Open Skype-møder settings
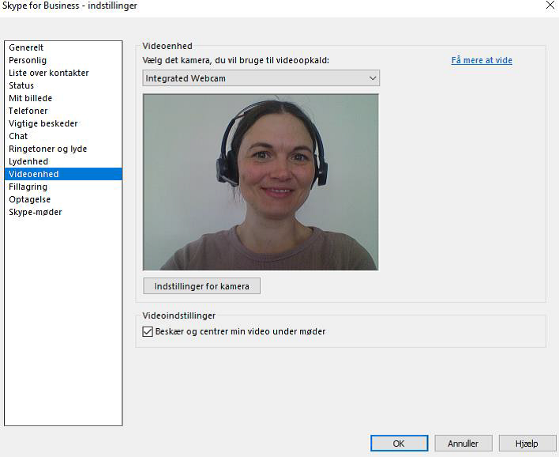 [63, 213]
